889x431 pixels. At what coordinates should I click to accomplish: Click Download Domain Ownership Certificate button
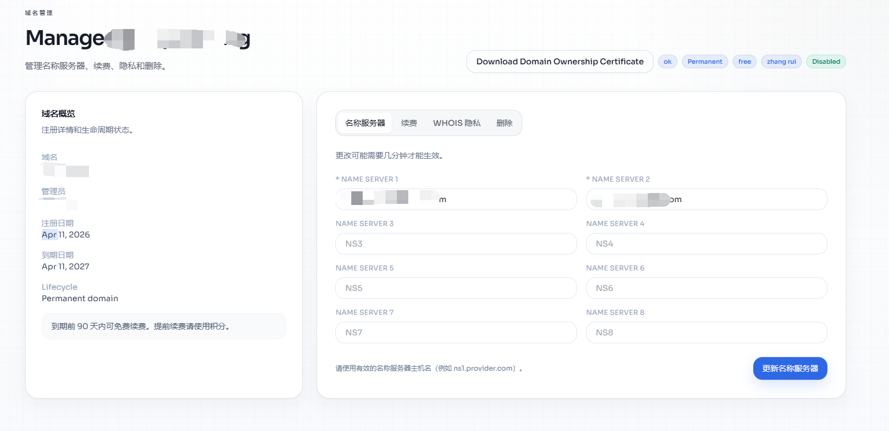click(559, 61)
